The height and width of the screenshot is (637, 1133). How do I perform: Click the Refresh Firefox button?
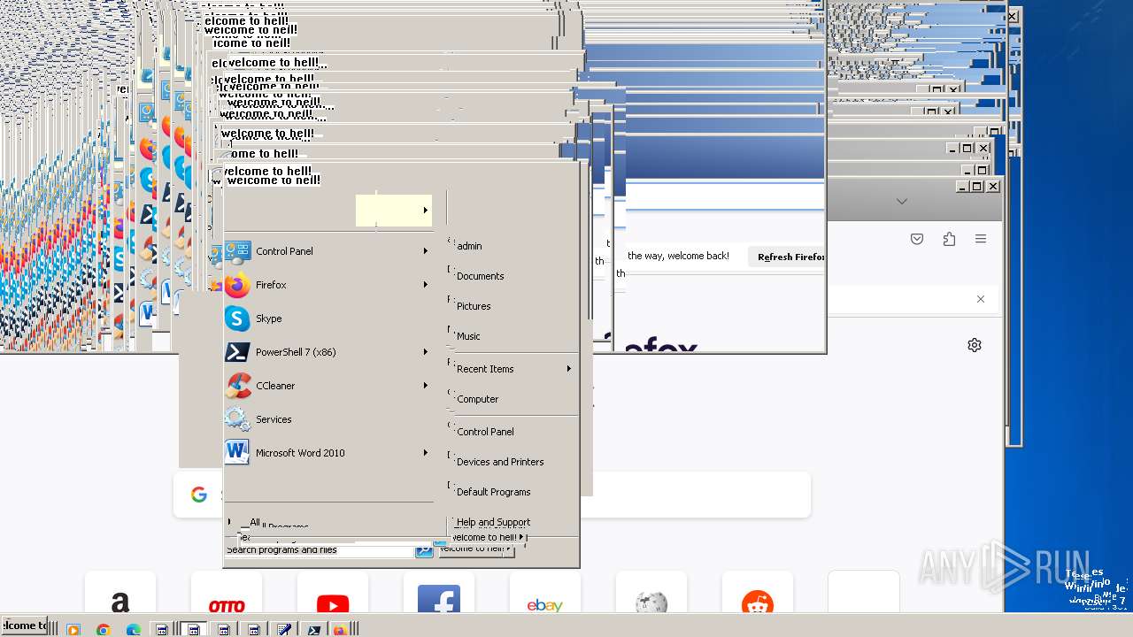coord(787,257)
